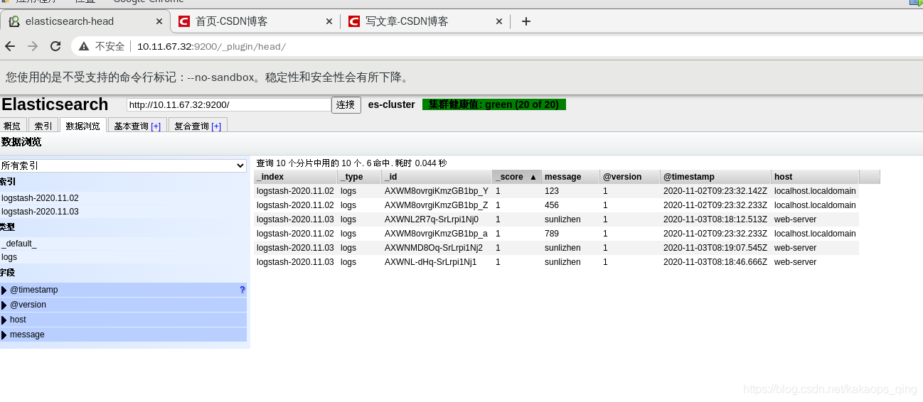This screenshot has height=402, width=923.
Task: Click the elasticsearch-head tab favicon
Action: pos(14,21)
